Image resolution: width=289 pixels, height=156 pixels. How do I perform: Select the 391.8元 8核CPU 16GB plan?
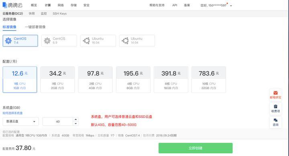pyautogui.click(x=171, y=79)
